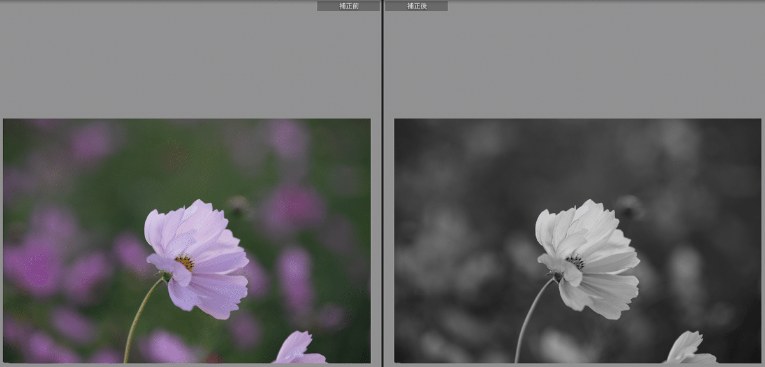Click the small bud behind the pink flower
Viewport: 765px width, 367px height.
point(239,205)
